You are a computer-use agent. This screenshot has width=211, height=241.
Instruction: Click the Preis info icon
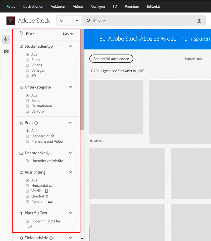pyautogui.click(x=36, y=123)
